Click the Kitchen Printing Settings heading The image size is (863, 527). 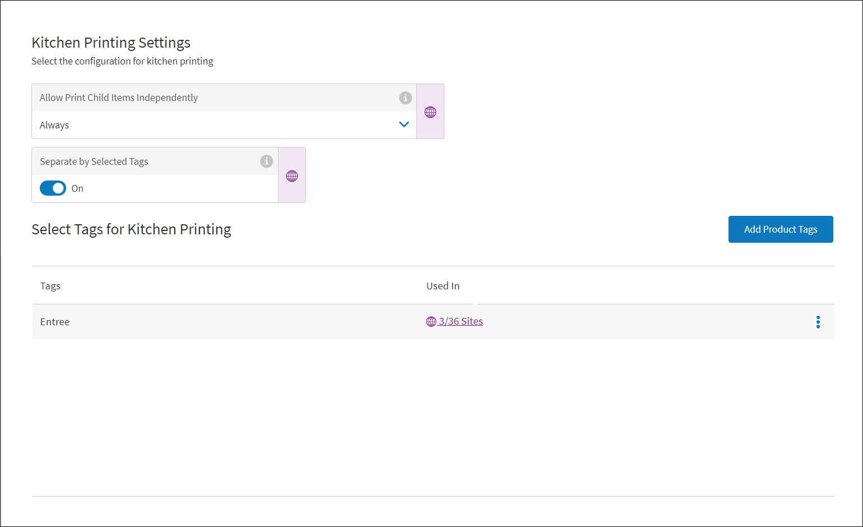click(111, 43)
